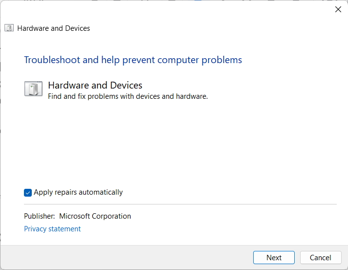Click the horizontal separator line above Publisher
The width and height of the screenshot is (348, 270).
coord(180,204)
